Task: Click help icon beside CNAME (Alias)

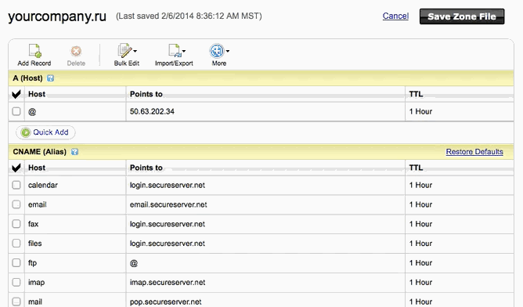Action: pos(74,152)
